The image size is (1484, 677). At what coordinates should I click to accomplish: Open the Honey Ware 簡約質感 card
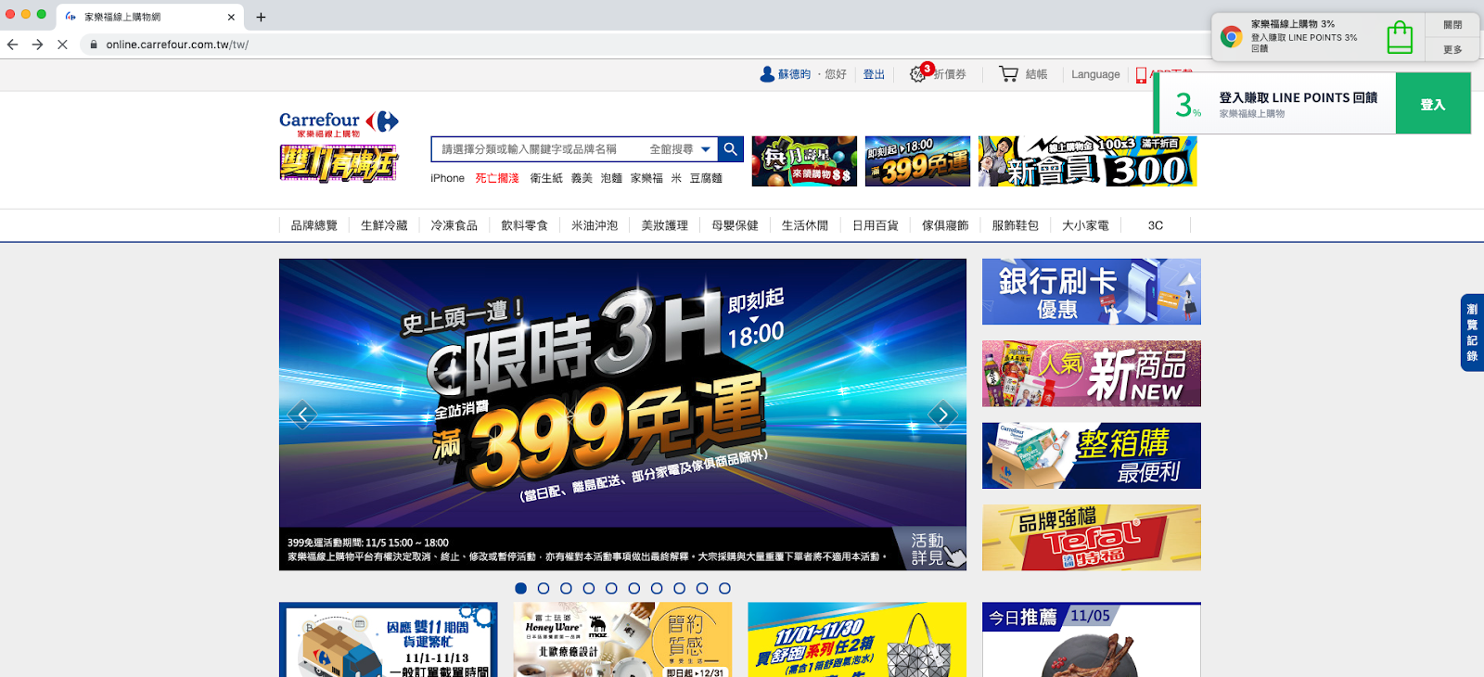tap(622, 640)
